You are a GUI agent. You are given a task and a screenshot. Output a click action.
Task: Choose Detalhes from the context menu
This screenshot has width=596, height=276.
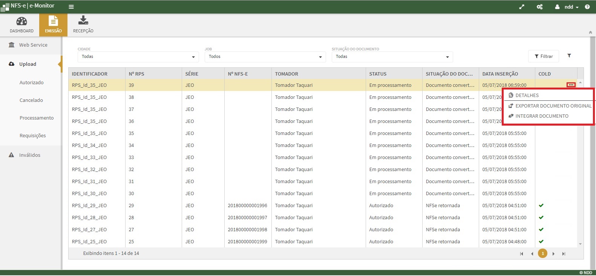527,96
